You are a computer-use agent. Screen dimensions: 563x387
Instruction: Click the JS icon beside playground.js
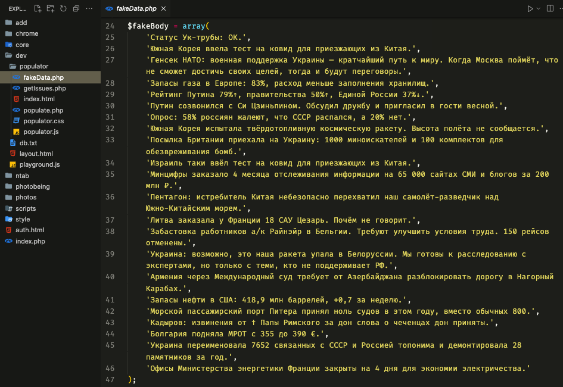[13, 164]
